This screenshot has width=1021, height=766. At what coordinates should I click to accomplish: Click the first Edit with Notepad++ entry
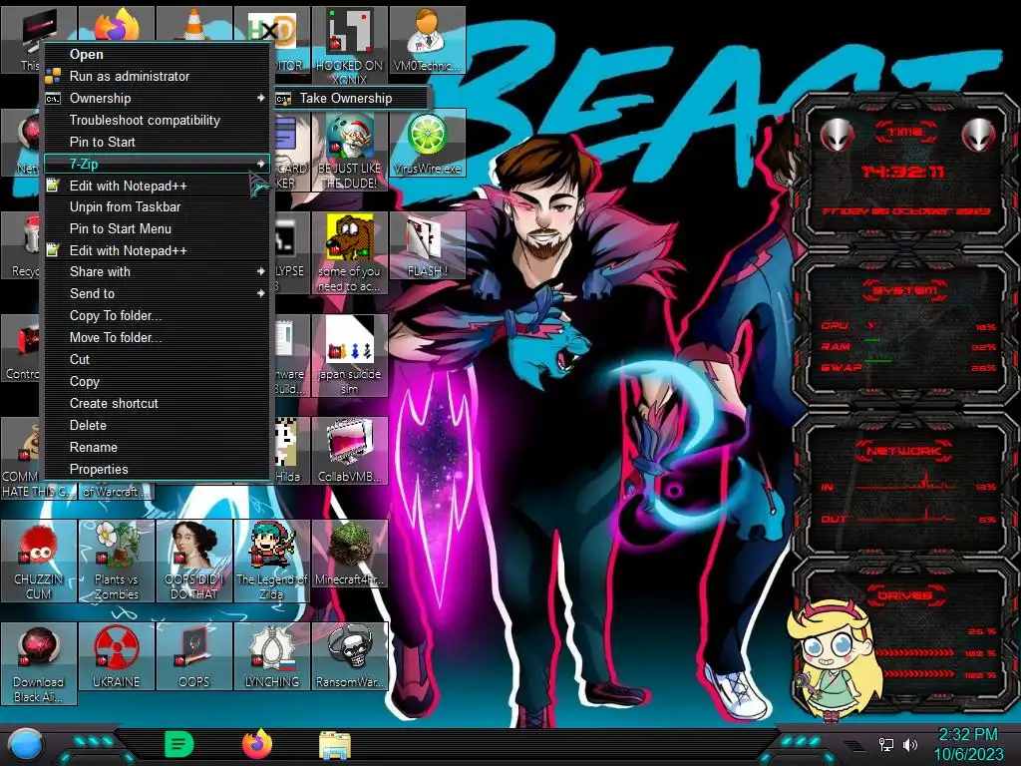[x=157, y=186]
